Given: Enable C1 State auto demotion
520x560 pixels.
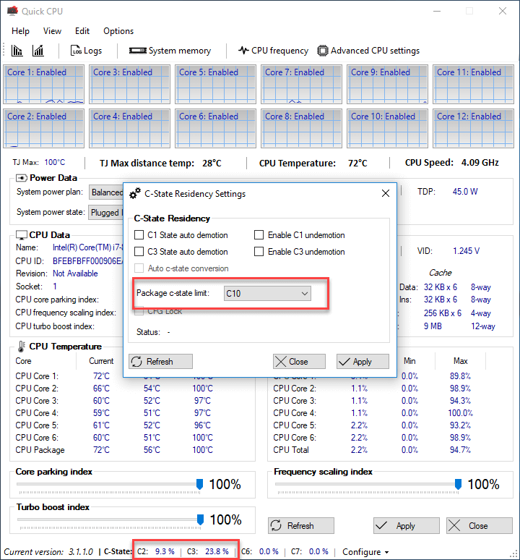Looking at the screenshot, I should tap(139, 235).
